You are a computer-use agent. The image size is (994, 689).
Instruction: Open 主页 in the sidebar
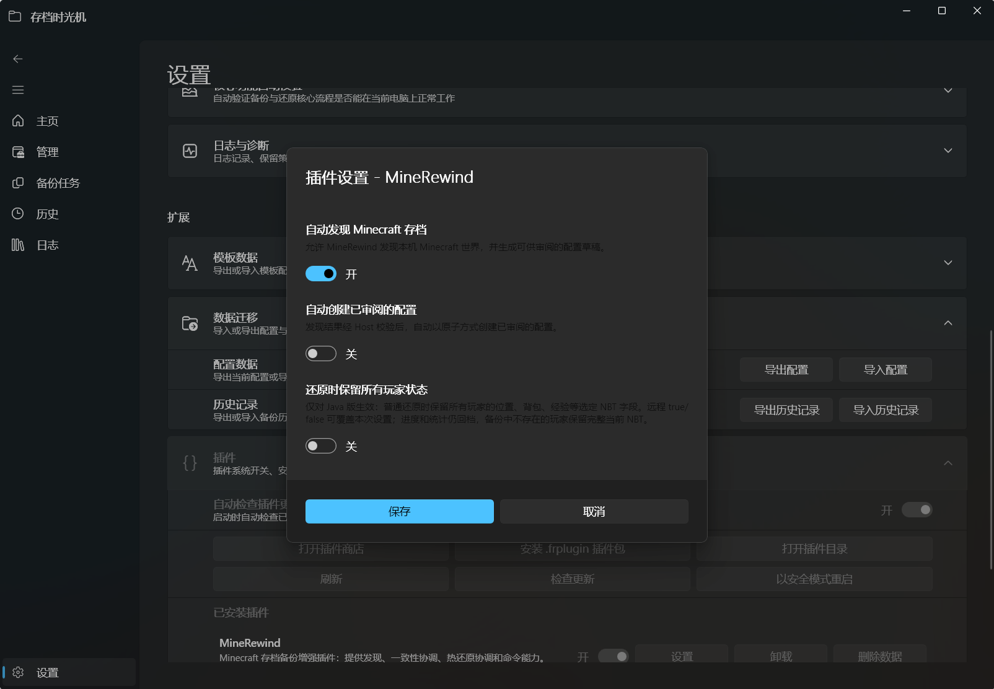[69, 121]
